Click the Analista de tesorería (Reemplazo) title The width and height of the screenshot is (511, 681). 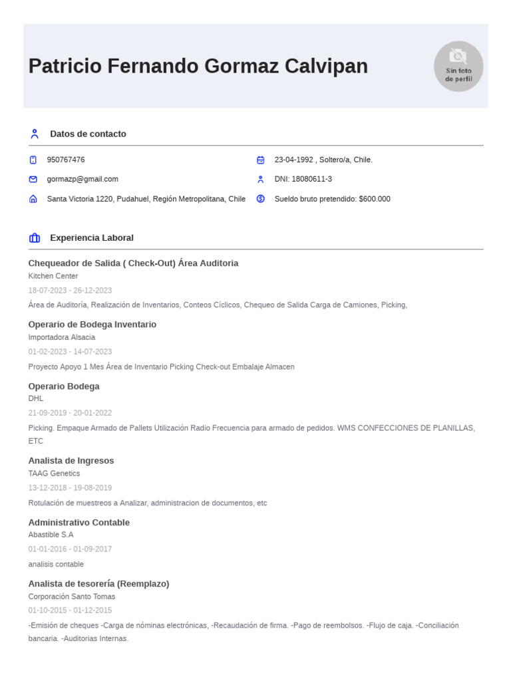click(98, 583)
